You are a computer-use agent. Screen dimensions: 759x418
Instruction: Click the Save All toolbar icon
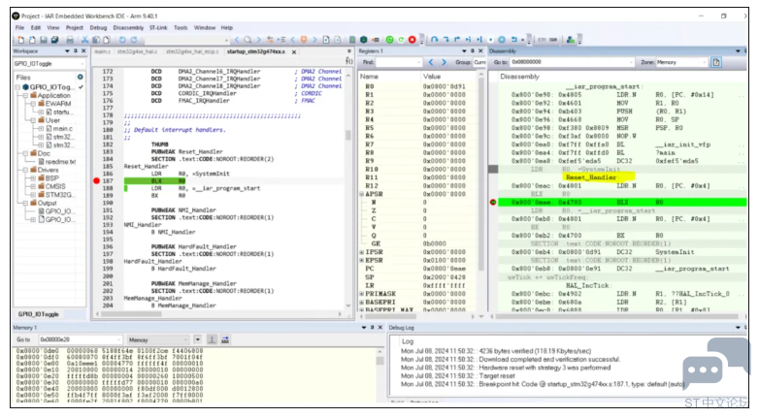pyautogui.click(x=54, y=40)
